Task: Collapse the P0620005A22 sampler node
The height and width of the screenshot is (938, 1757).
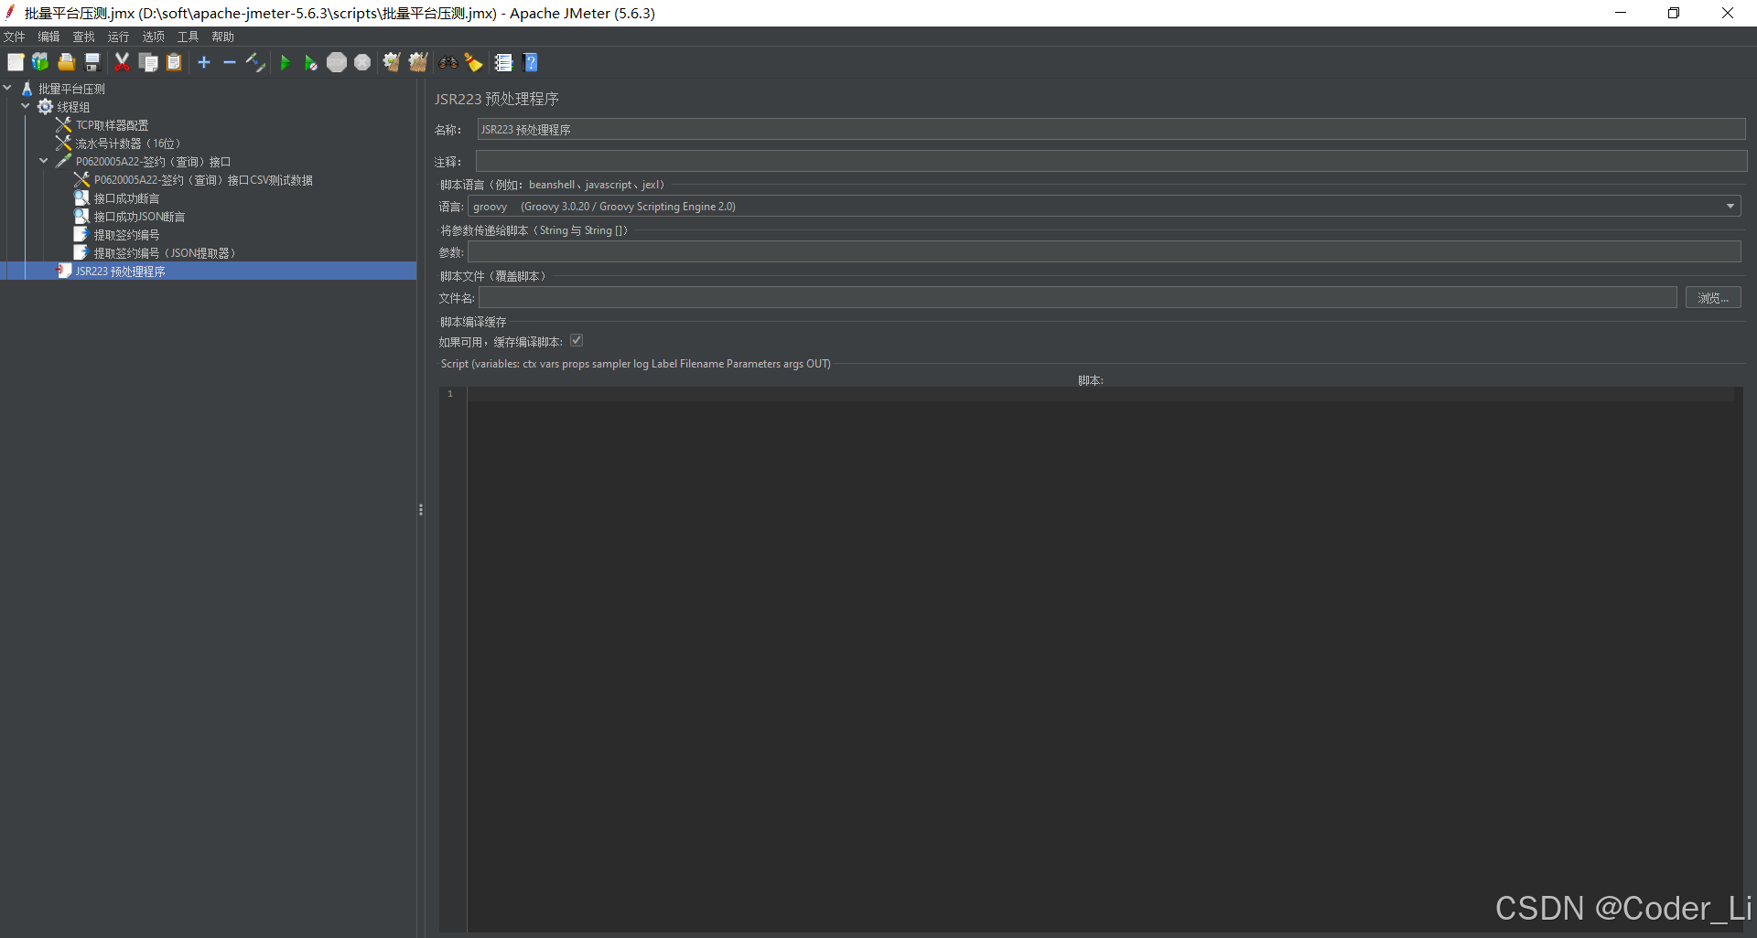Action: [x=44, y=161]
